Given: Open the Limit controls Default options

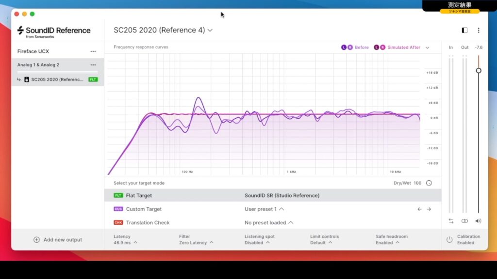Looking at the screenshot, I should (x=325, y=239).
